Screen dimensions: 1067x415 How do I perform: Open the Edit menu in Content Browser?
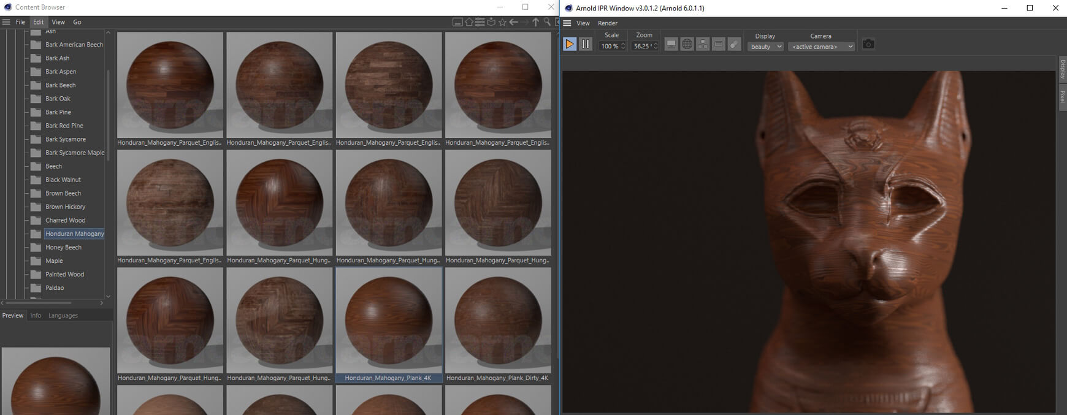39,22
